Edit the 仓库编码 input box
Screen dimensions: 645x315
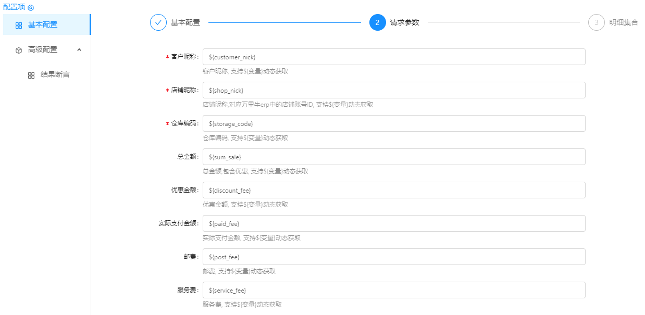tap(393, 123)
